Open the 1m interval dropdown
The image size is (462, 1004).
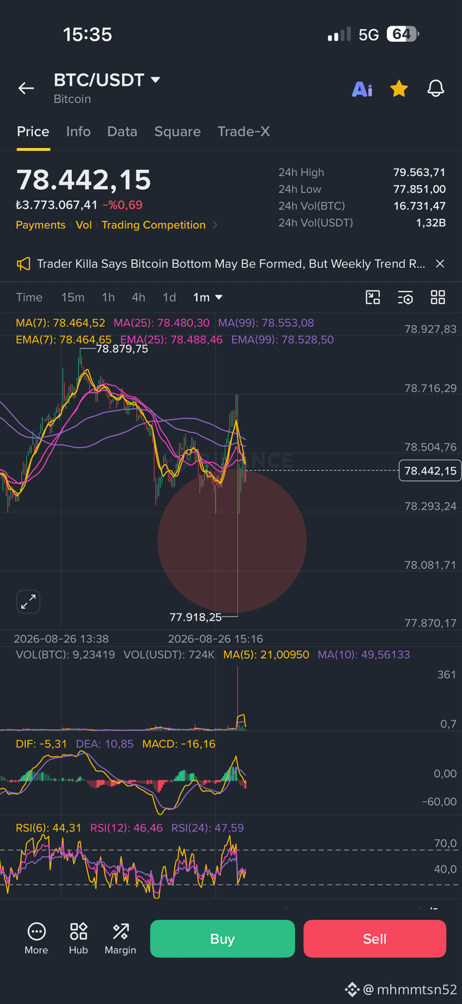click(208, 297)
